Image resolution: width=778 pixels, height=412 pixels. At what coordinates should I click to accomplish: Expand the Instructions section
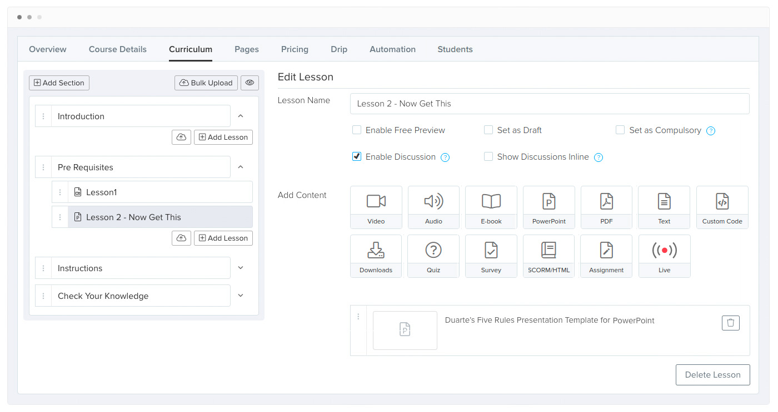tap(241, 268)
